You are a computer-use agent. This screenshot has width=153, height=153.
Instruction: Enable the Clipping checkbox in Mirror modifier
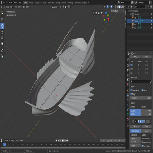click(x=142, y=90)
